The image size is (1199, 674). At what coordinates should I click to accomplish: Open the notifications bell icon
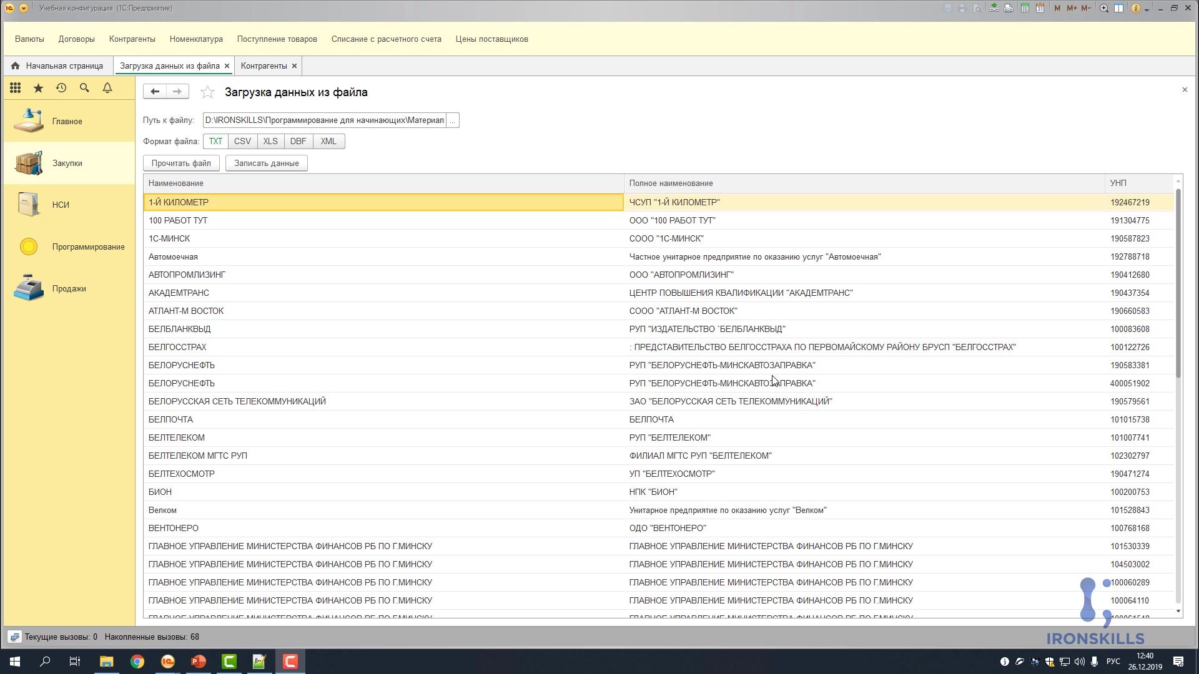[107, 88]
